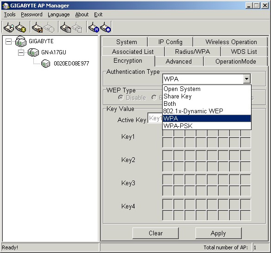Switch to the Wireless Operation tab

(x=231, y=42)
